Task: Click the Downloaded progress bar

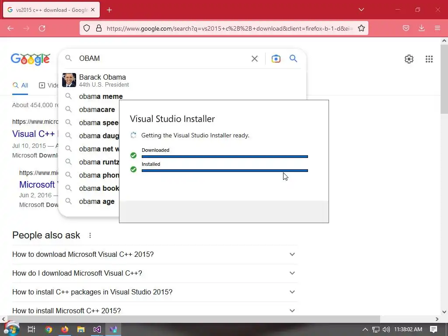Action: point(225,157)
